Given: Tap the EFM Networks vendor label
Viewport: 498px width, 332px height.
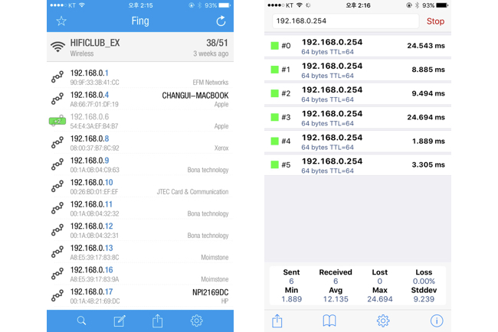Looking at the screenshot, I should (211, 83).
